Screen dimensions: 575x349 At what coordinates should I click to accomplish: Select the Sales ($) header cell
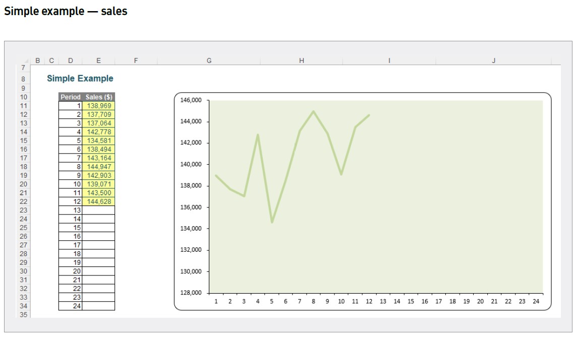pyautogui.click(x=99, y=96)
